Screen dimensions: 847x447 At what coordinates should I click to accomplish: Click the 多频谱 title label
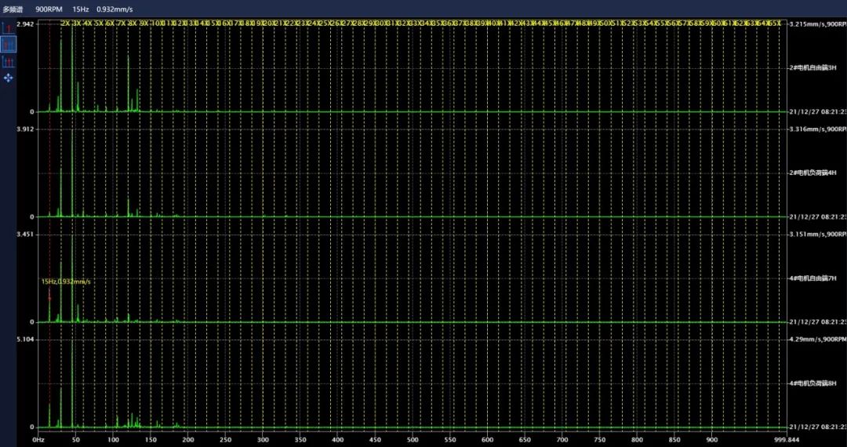(x=14, y=9)
